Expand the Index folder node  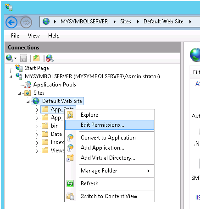coord(37,143)
